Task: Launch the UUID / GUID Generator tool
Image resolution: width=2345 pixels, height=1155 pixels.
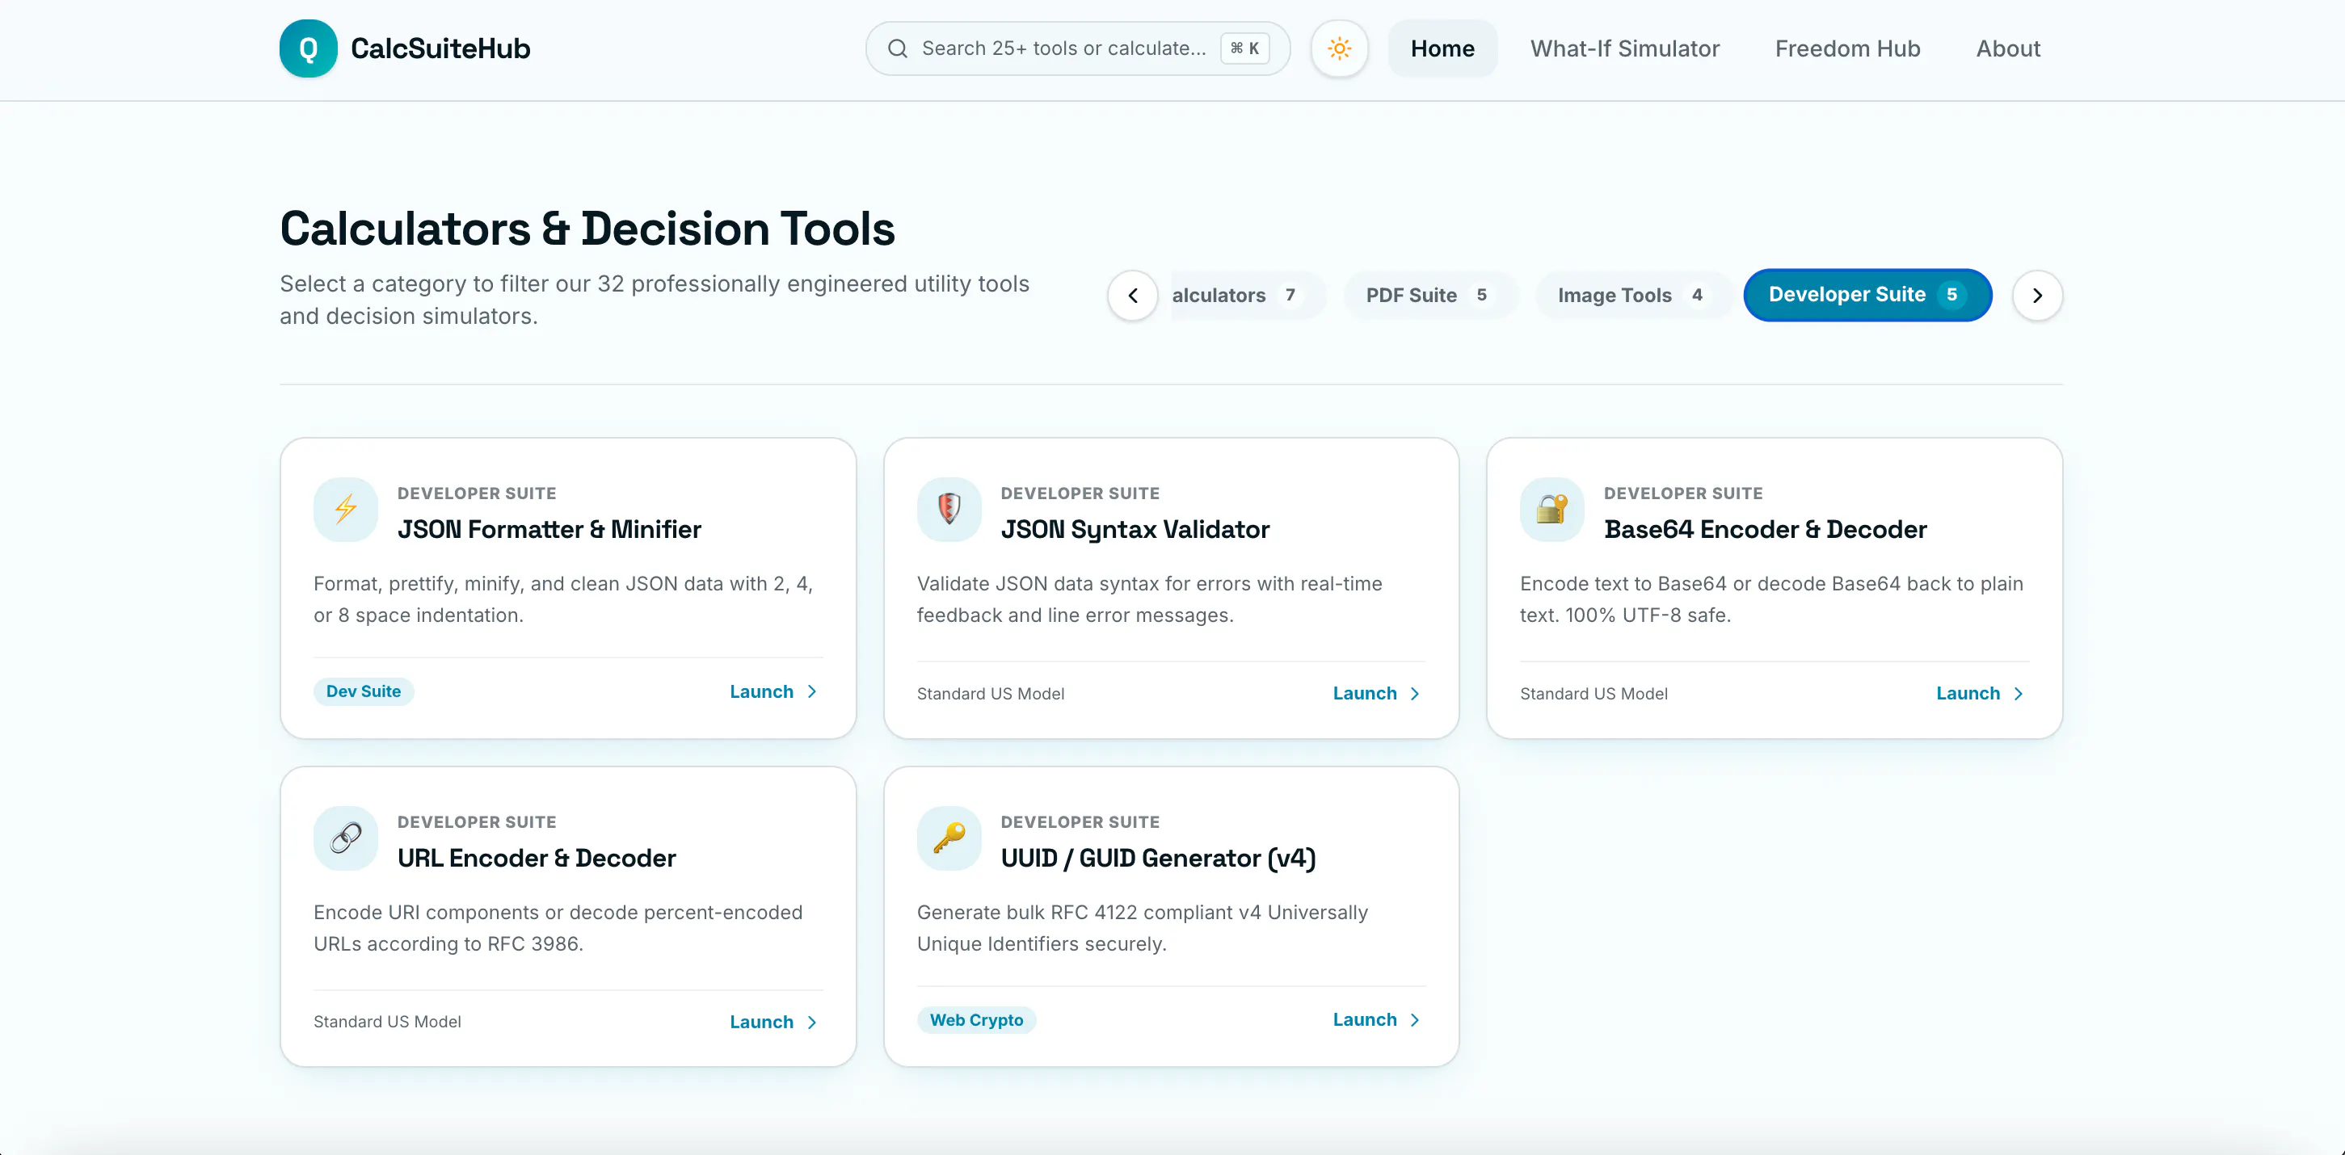Action: pos(1365,1019)
